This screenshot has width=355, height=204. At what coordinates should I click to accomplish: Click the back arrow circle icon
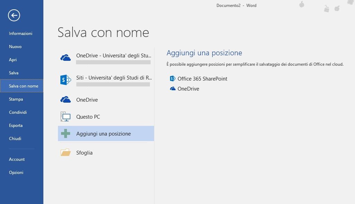pos(14,15)
